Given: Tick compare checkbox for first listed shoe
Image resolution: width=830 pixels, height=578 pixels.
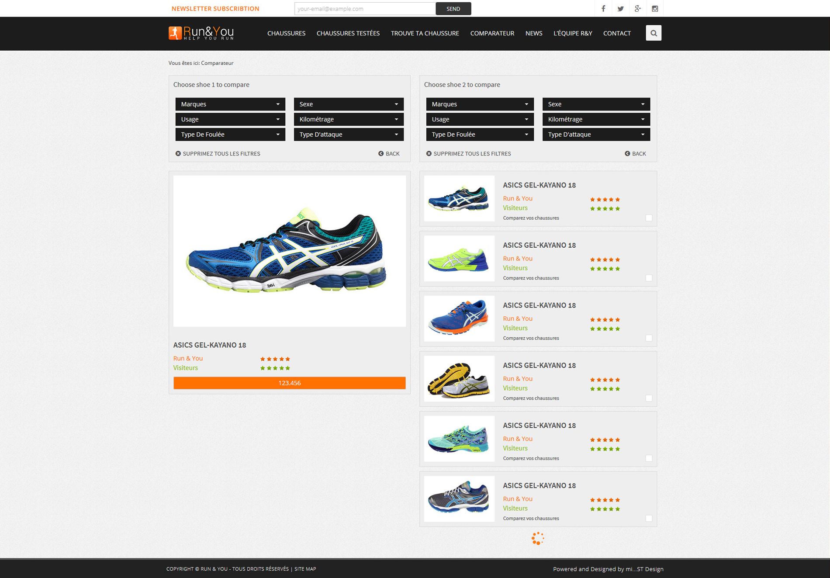Looking at the screenshot, I should click(649, 218).
